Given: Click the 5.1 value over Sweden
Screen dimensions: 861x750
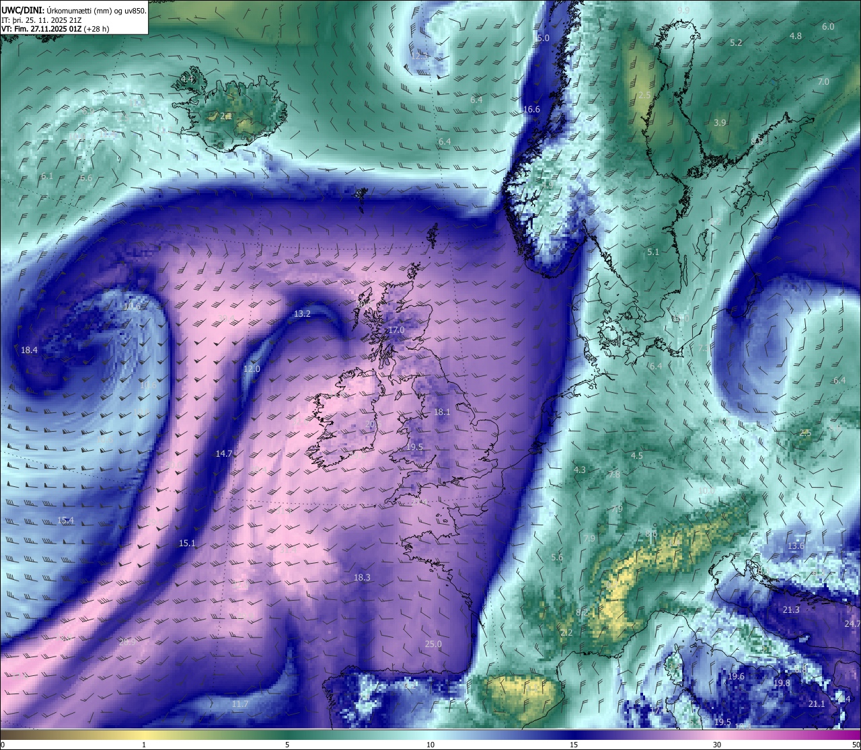Looking at the screenshot, I should point(653,252).
